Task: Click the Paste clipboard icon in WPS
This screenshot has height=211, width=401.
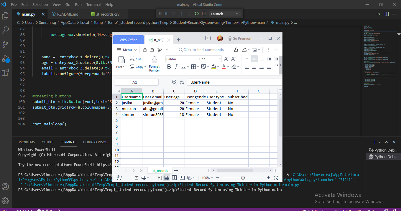Action: pyautogui.click(x=121, y=60)
